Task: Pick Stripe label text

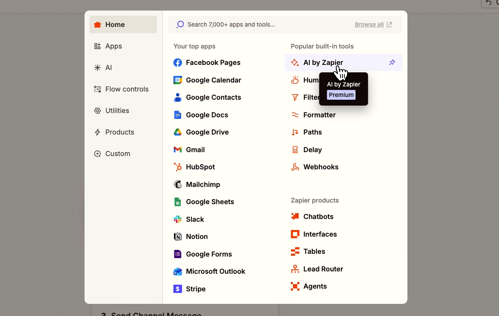Action: (x=196, y=289)
